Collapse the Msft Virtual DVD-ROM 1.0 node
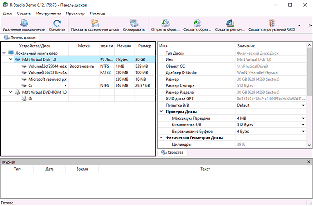The image size is (313, 206). [11, 92]
